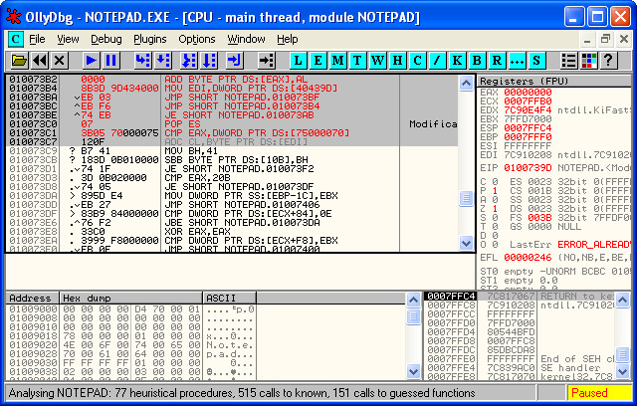Open the View menu
Image resolution: width=637 pixels, height=406 pixels.
(x=68, y=40)
